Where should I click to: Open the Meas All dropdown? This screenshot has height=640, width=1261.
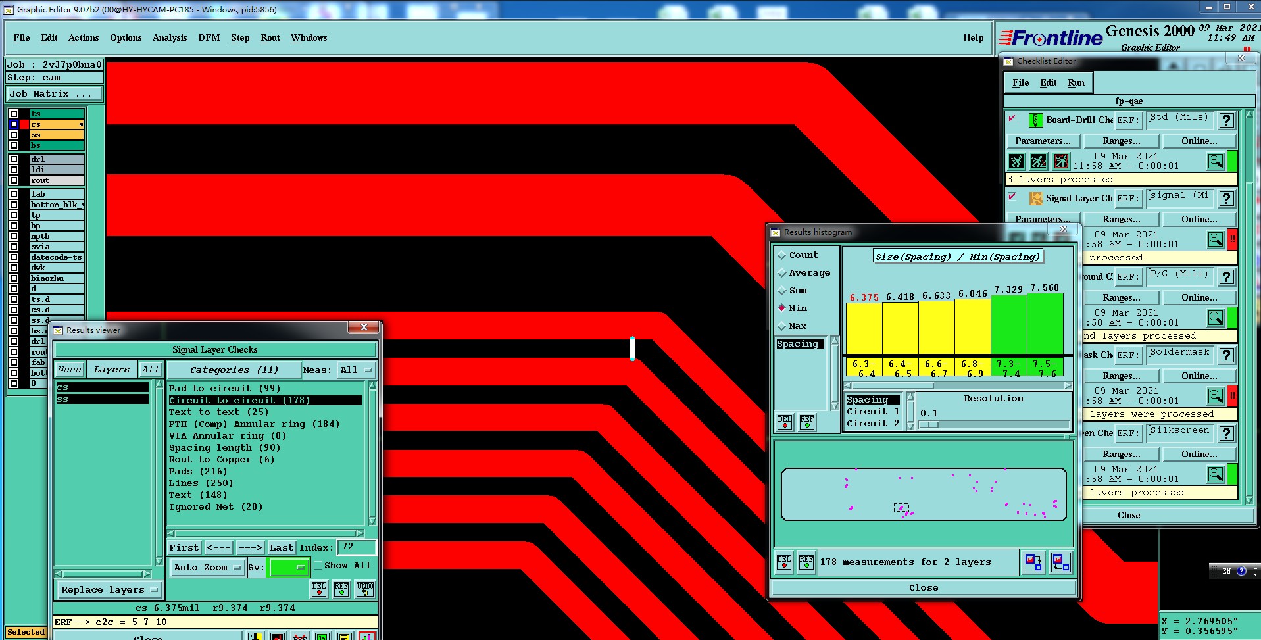[x=356, y=370]
